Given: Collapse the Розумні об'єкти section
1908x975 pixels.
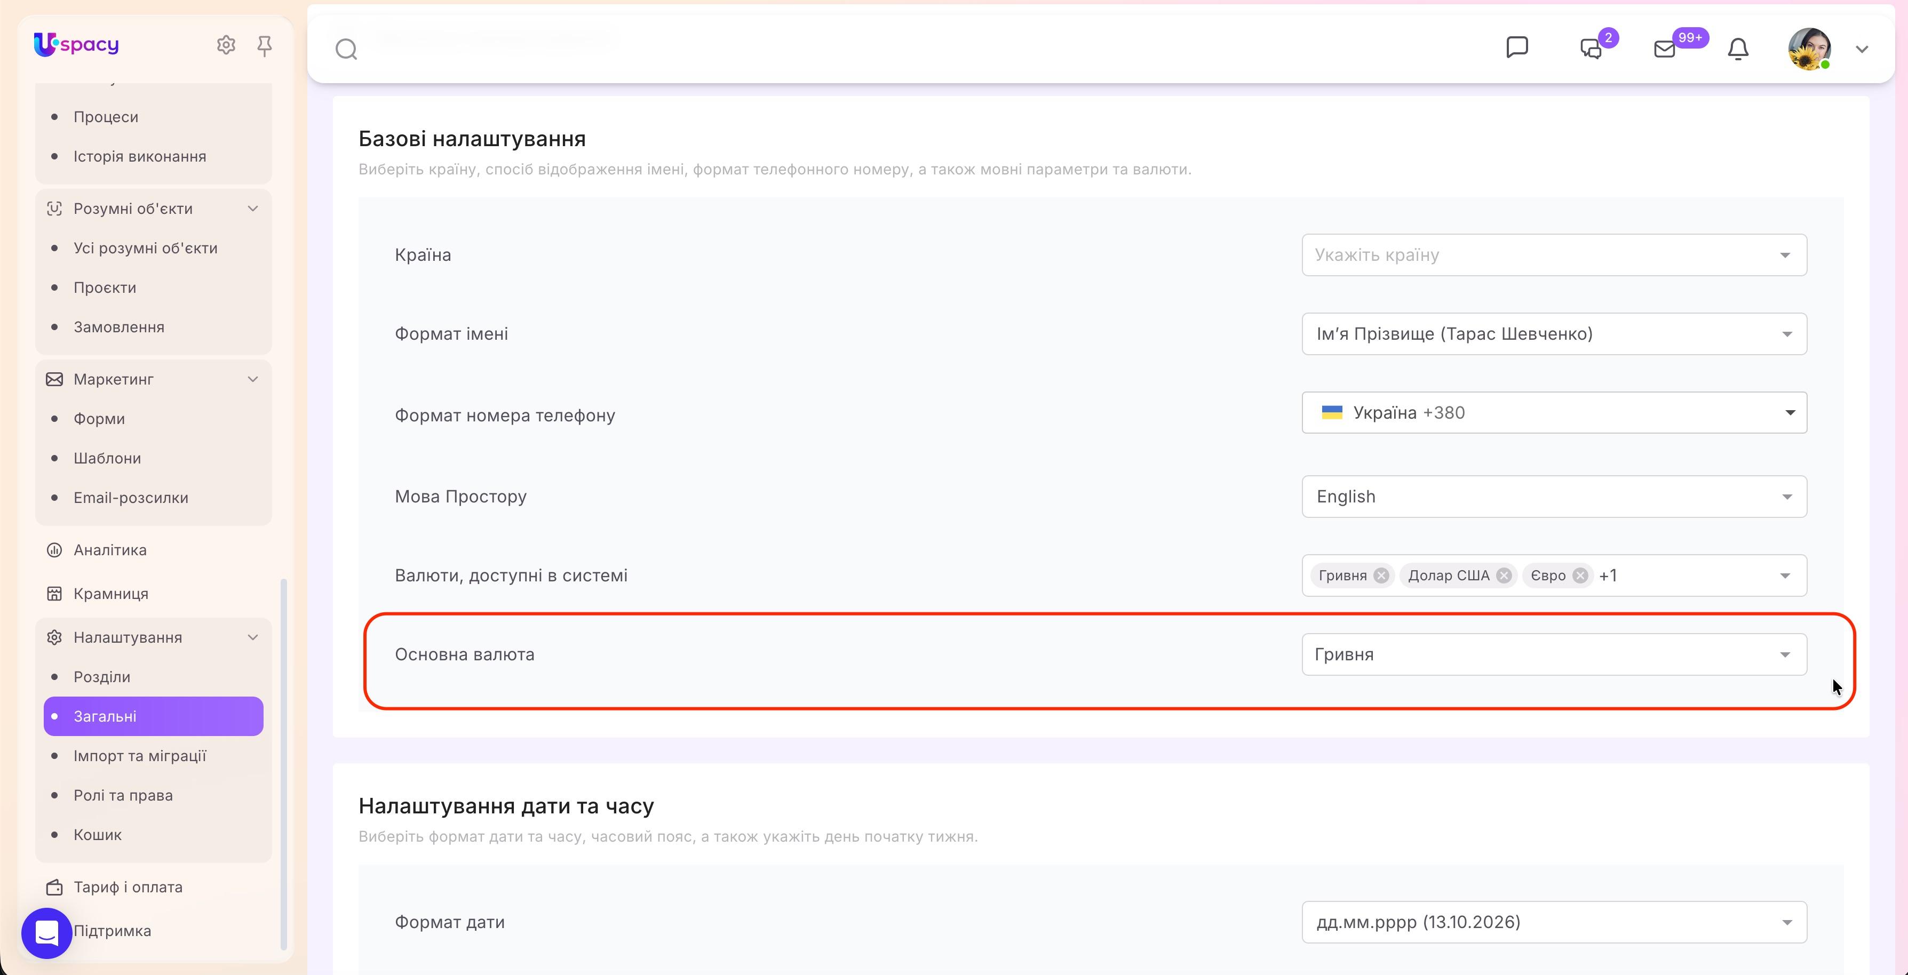Looking at the screenshot, I should 252,208.
